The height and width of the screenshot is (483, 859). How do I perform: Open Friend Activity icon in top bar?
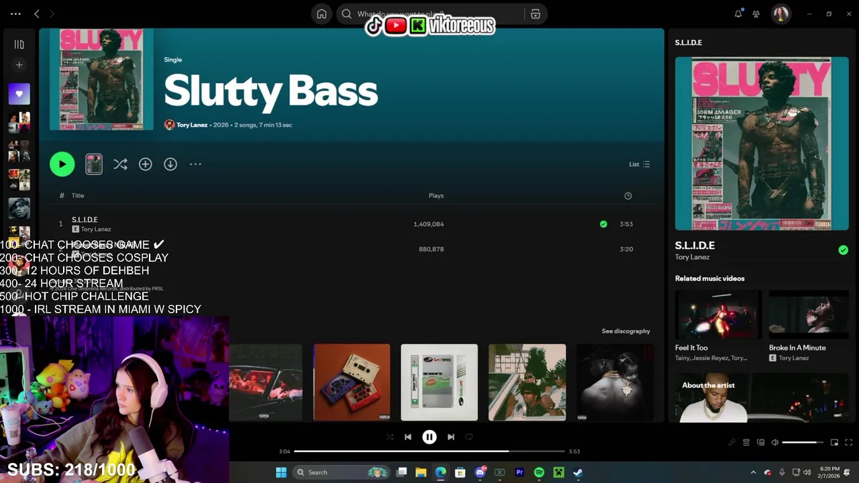coord(756,13)
